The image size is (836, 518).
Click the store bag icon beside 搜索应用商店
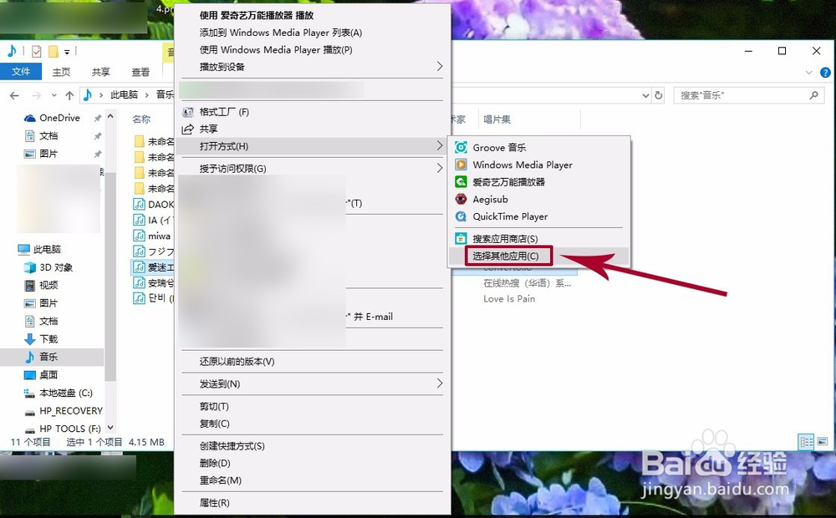pos(461,239)
